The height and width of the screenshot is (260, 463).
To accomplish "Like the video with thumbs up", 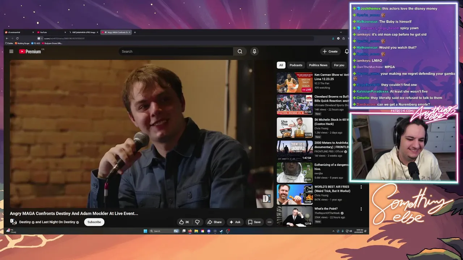I will [x=184, y=222].
